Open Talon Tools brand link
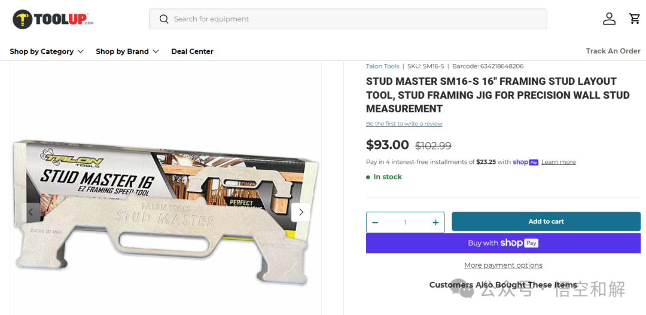646x315 pixels. pos(383,66)
